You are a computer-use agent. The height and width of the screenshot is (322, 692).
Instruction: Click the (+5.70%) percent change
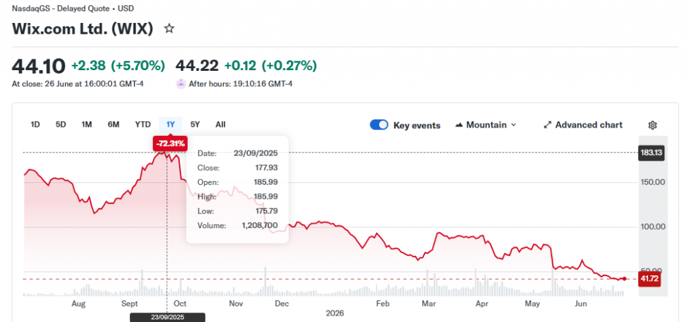click(x=138, y=65)
